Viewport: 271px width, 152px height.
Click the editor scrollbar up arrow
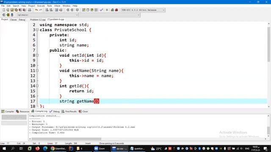269,24
